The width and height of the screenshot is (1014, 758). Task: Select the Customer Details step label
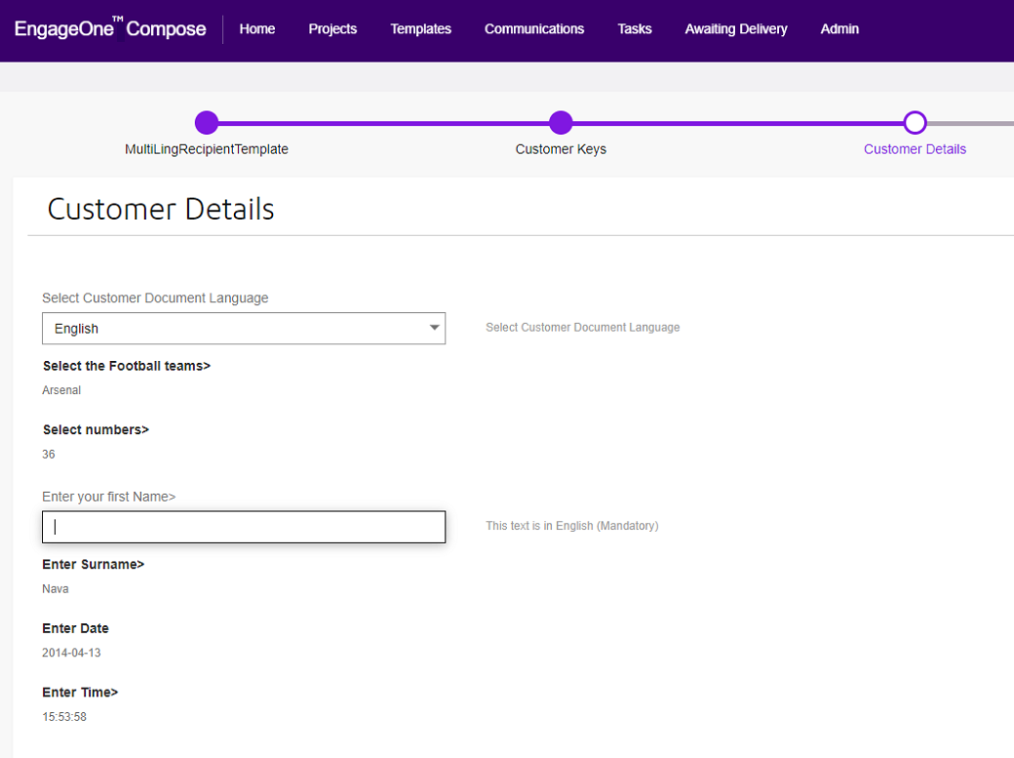click(x=916, y=149)
